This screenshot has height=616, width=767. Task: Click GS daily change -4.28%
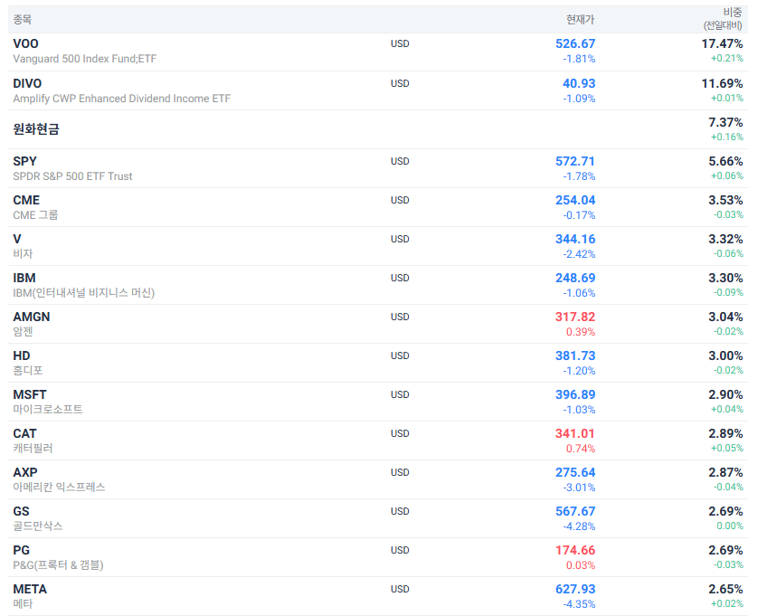coord(579,526)
